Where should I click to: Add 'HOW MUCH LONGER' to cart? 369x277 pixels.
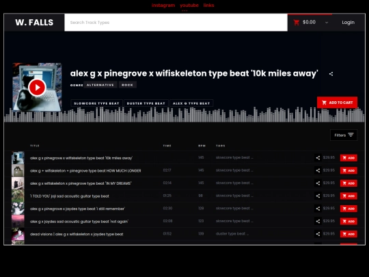348,170
